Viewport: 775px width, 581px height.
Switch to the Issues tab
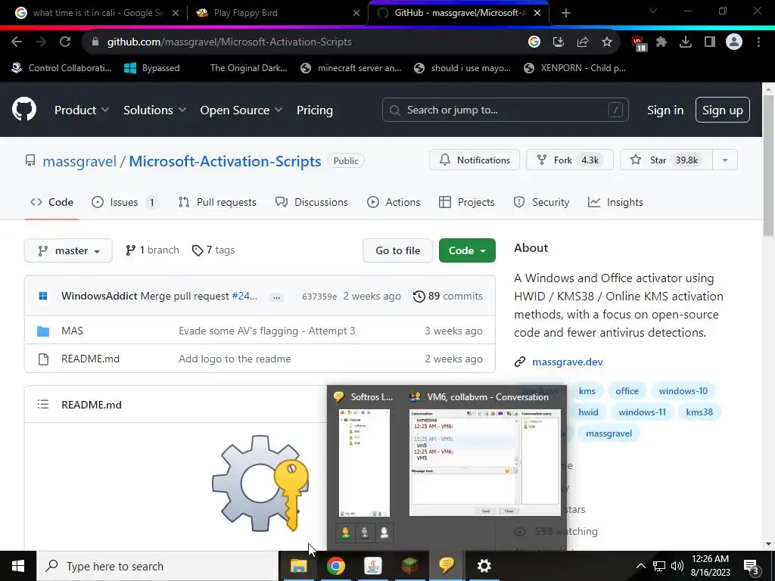coord(125,202)
